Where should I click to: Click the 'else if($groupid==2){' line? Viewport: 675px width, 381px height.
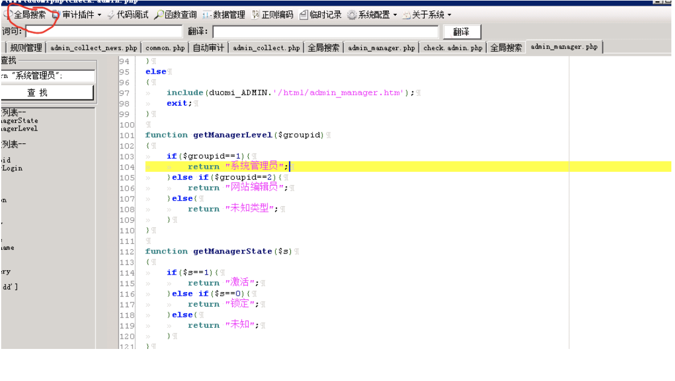coord(227,177)
